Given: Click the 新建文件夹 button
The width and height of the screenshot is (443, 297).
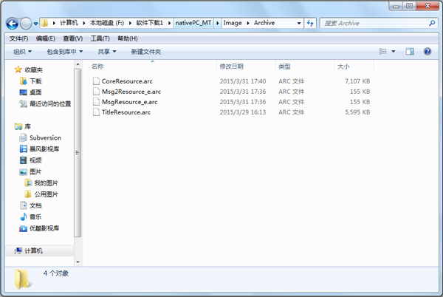Looking at the screenshot, I should point(145,52).
